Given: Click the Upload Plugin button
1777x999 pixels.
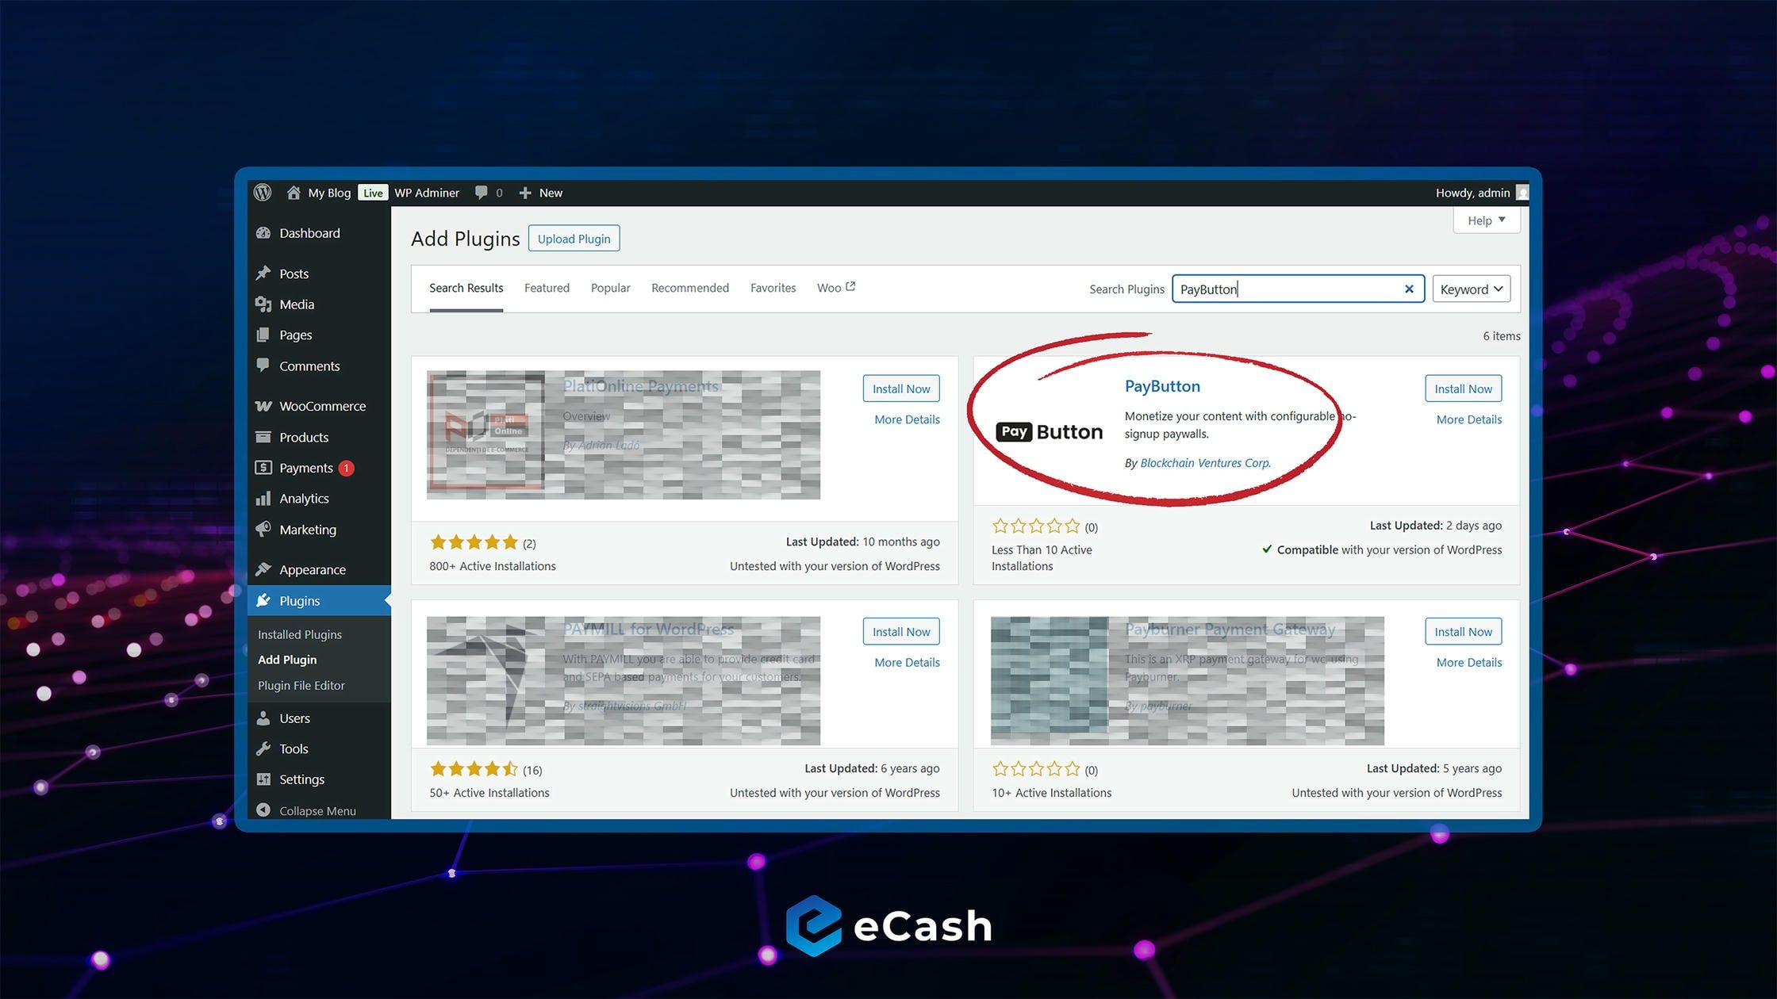Looking at the screenshot, I should 574,239.
